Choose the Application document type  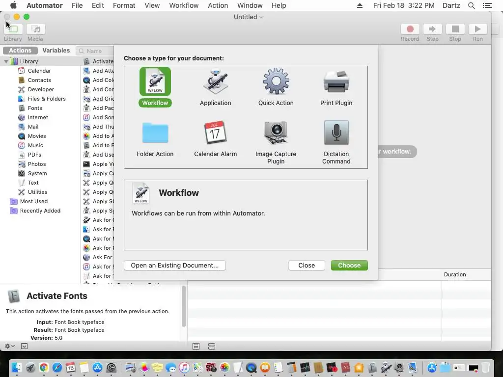pos(215,87)
